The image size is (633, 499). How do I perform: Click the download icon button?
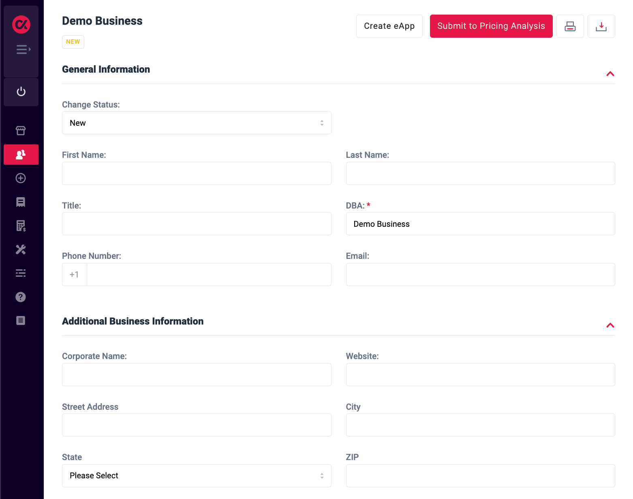(x=601, y=26)
